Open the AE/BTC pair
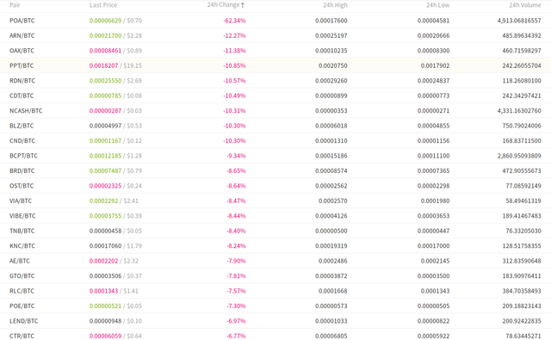 [20, 261]
